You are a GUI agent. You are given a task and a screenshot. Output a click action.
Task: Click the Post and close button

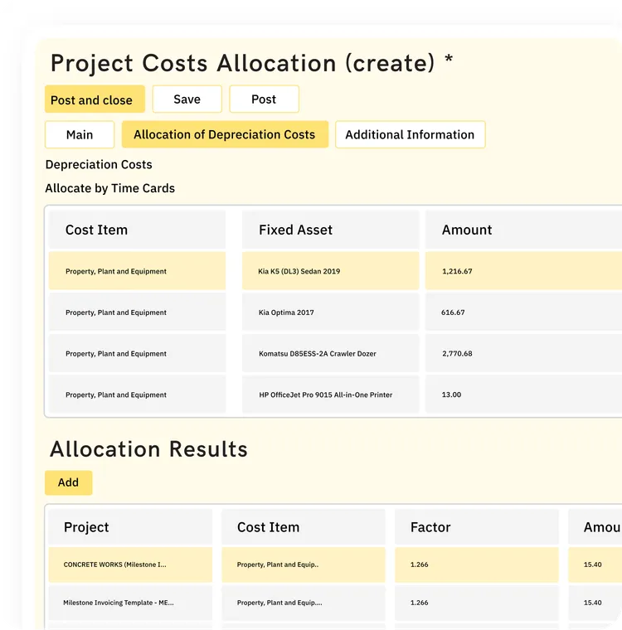tap(95, 99)
